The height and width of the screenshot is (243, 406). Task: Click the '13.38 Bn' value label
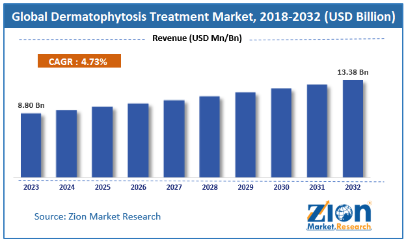pyautogui.click(x=353, y=72)
